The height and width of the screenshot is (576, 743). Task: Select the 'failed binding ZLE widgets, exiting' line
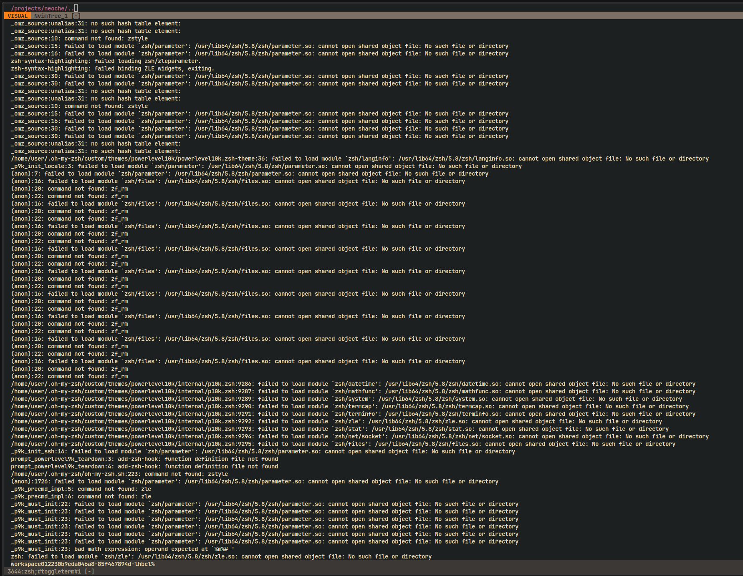click(x=112, y=69)
